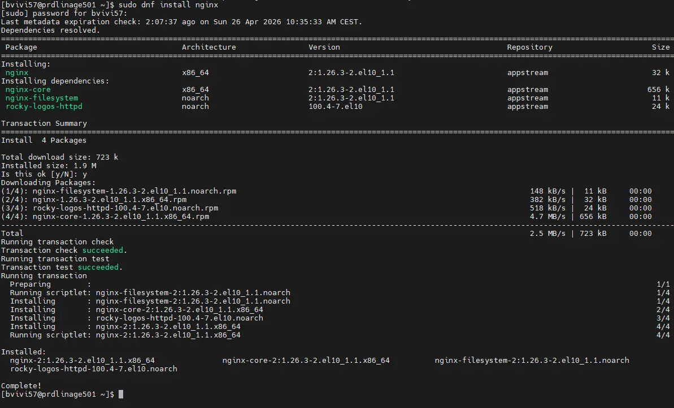Click green 'succeeded' after Transaction test
Viewport: 674px width, 408px height.
coord(98,267)
